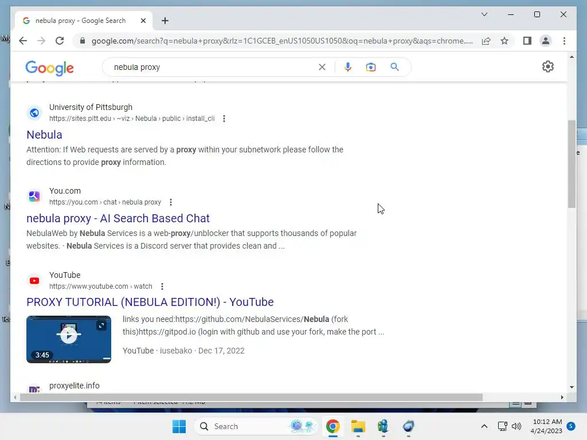Open notification center badge
Viewport: 587px width, 440px height.
(x=571, y=426)
